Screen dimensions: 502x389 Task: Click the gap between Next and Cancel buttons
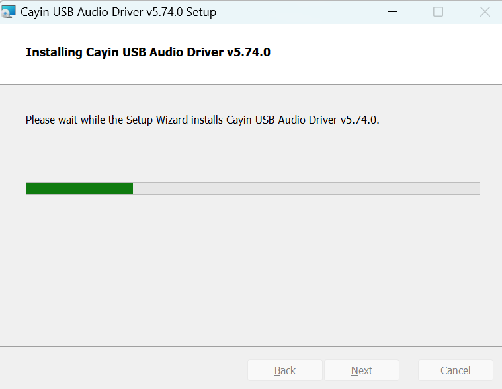point(409,370)
